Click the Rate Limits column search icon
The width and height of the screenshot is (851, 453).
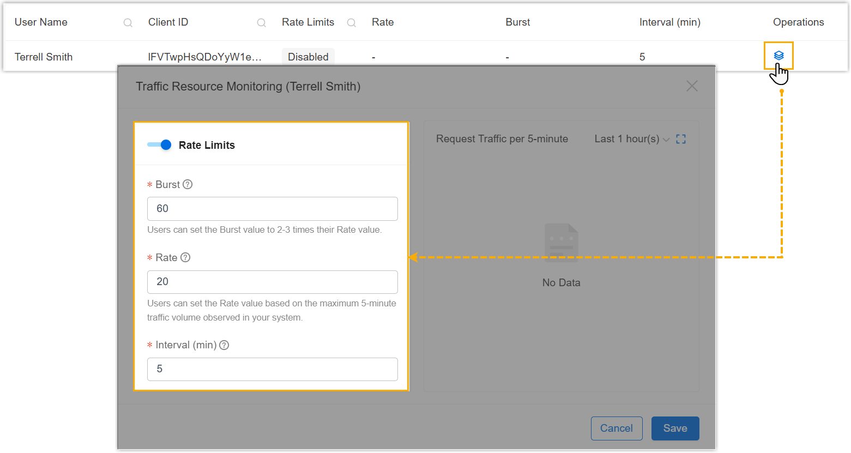click(x=352, y=23)
